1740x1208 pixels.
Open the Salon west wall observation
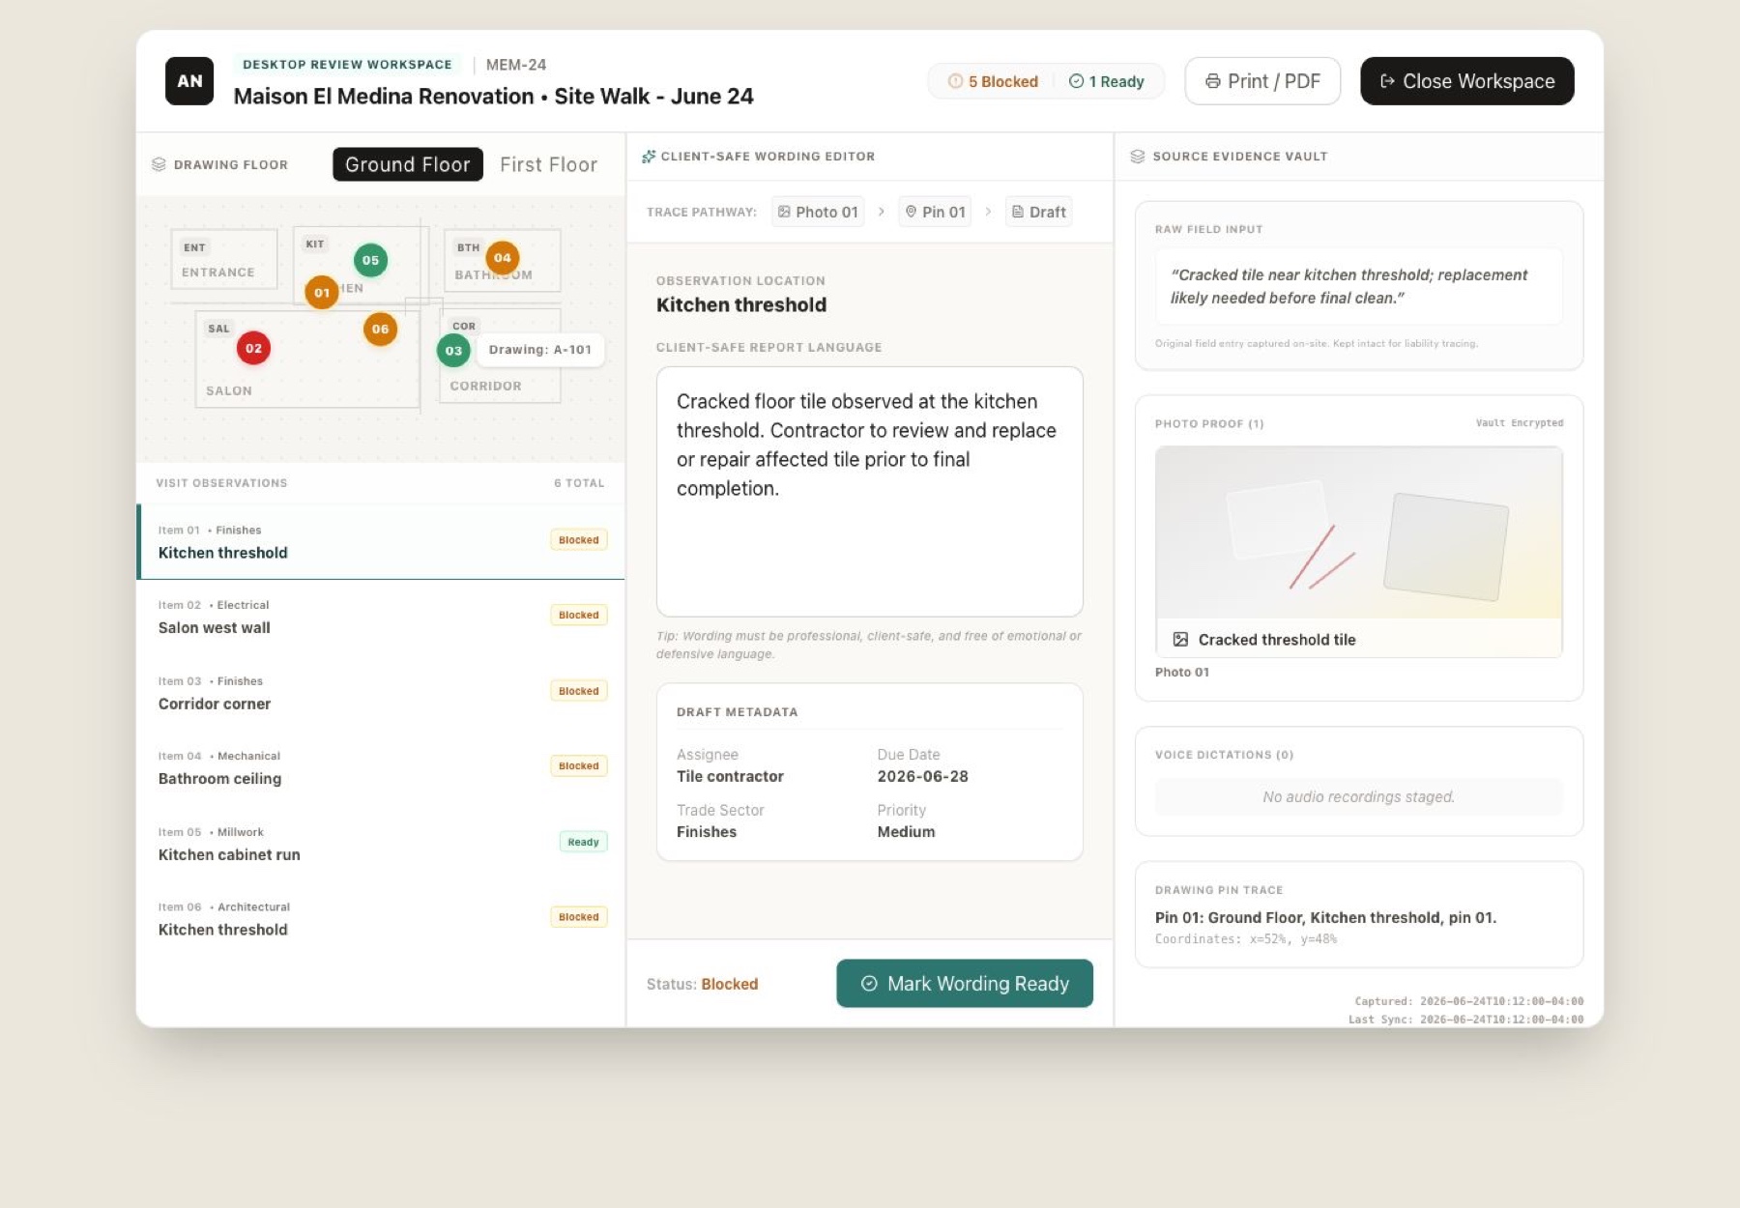(x=381, y=617)
